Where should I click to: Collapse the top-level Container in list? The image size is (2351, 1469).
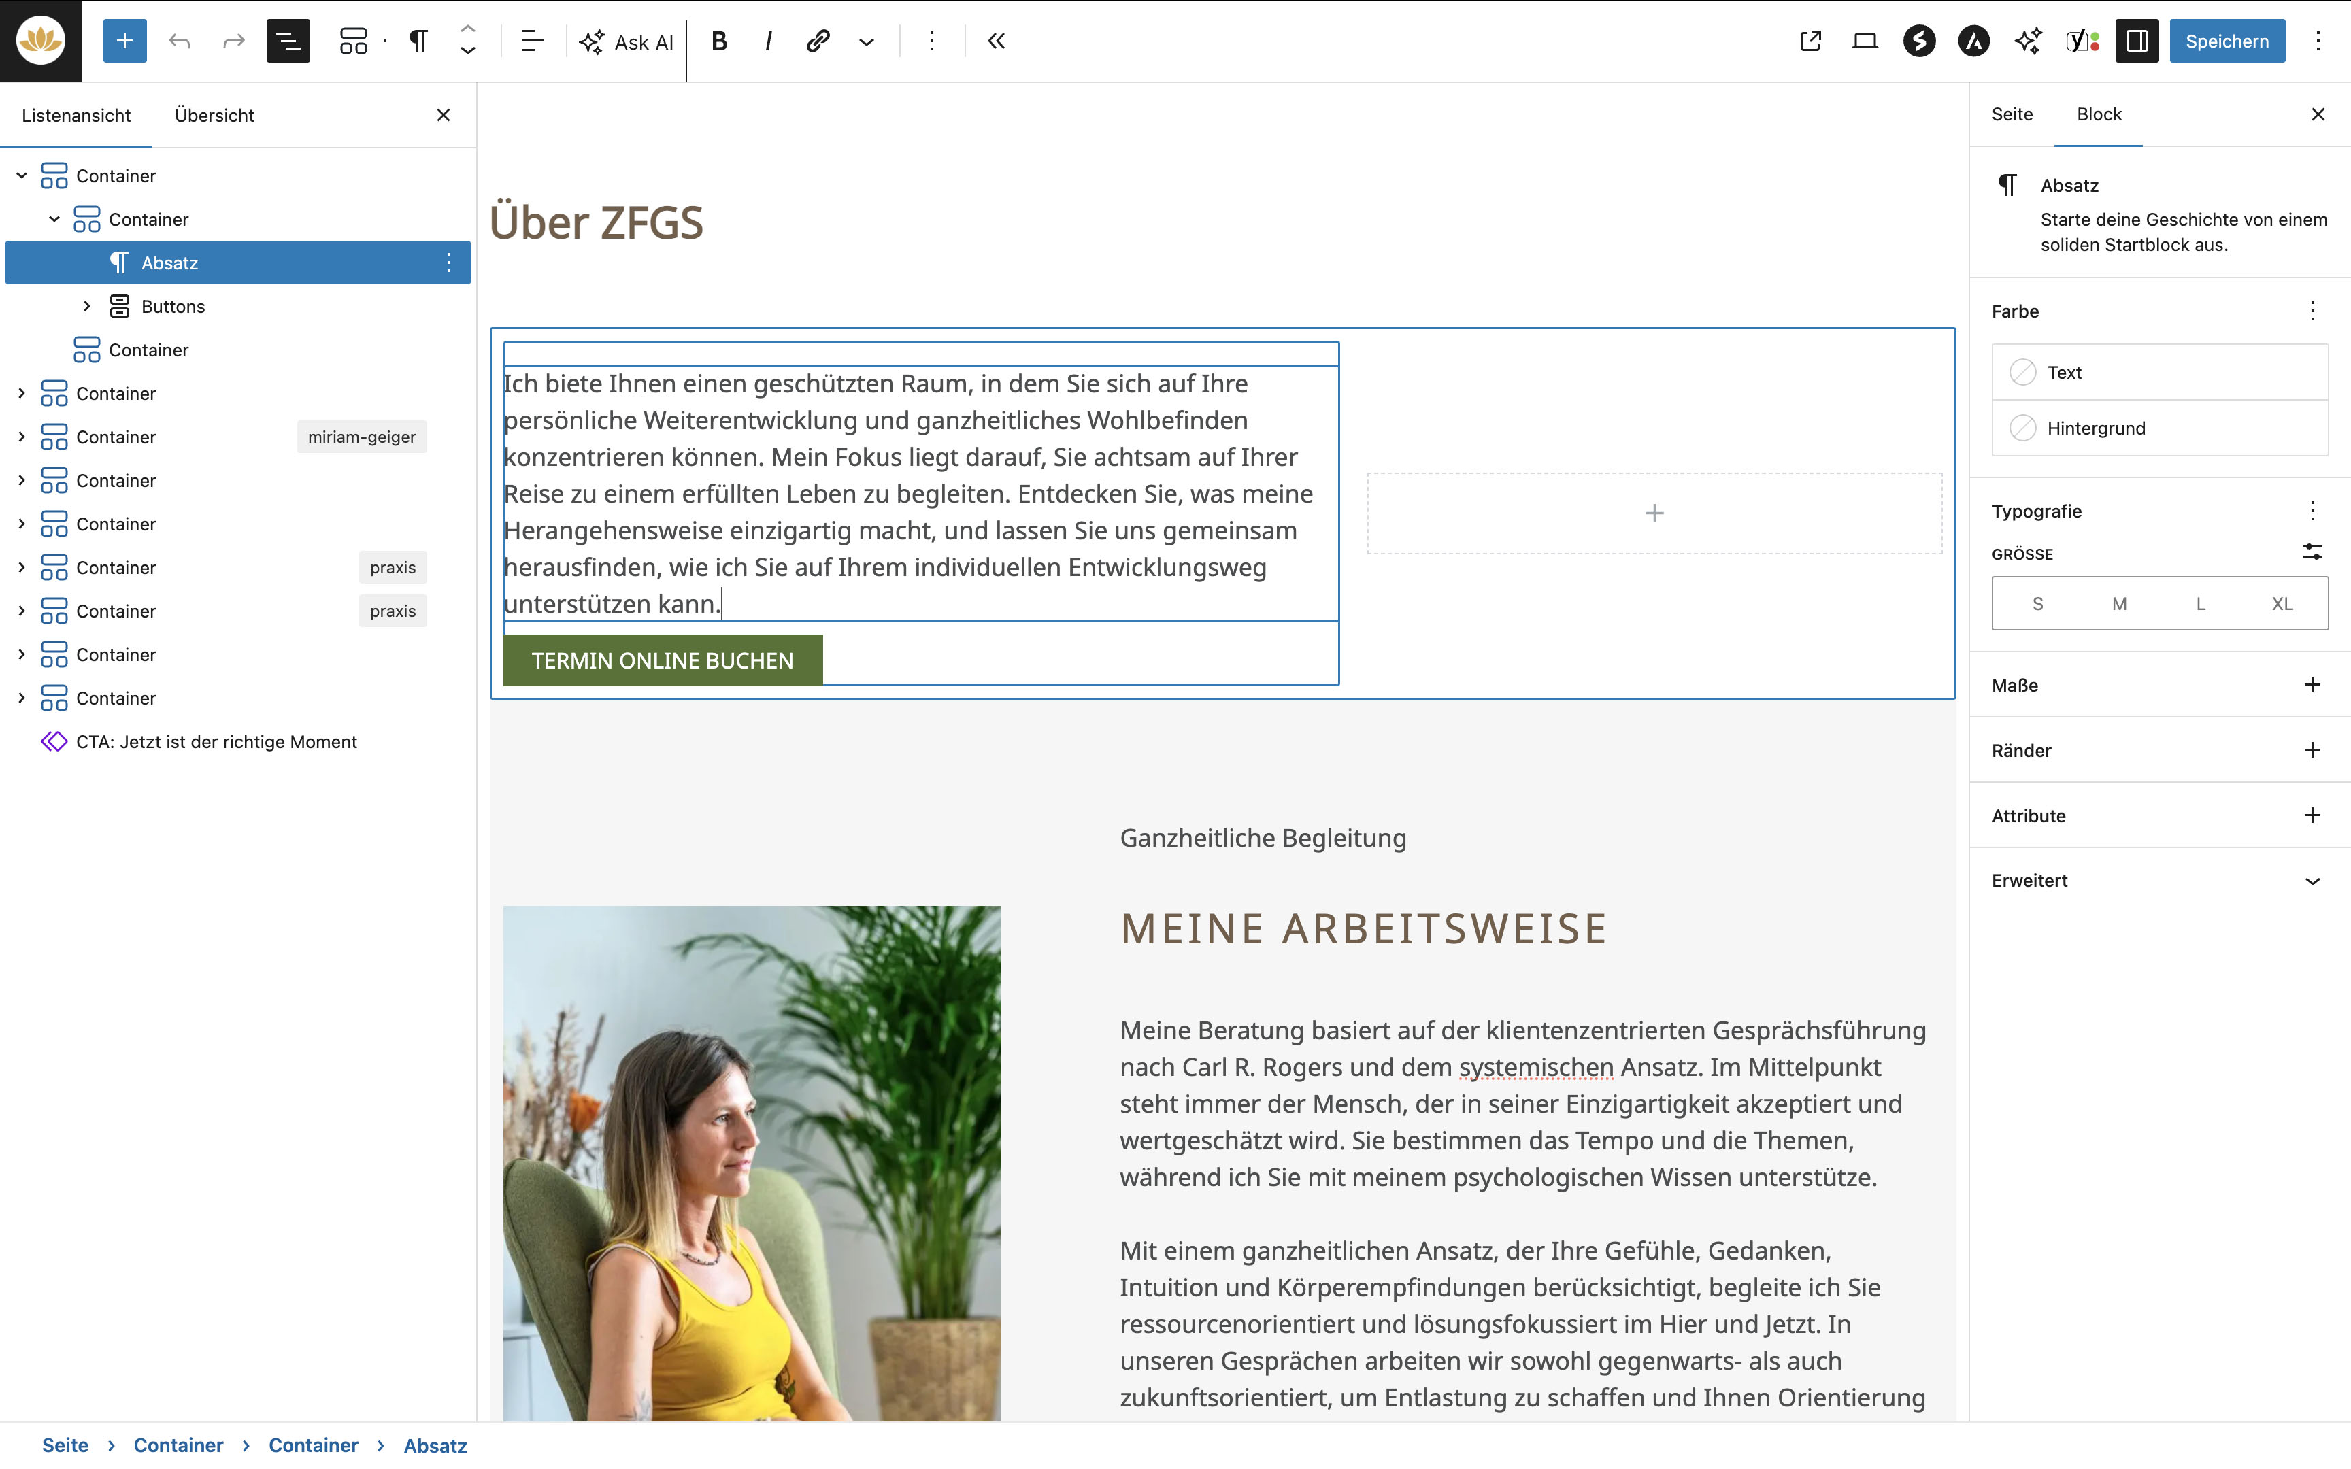[x=21, y=176]
